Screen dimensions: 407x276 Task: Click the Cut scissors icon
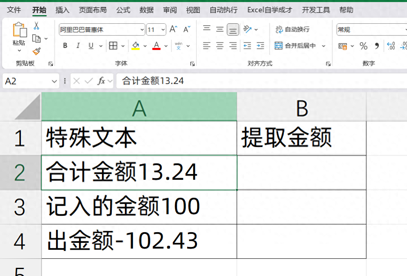(36, 26)
